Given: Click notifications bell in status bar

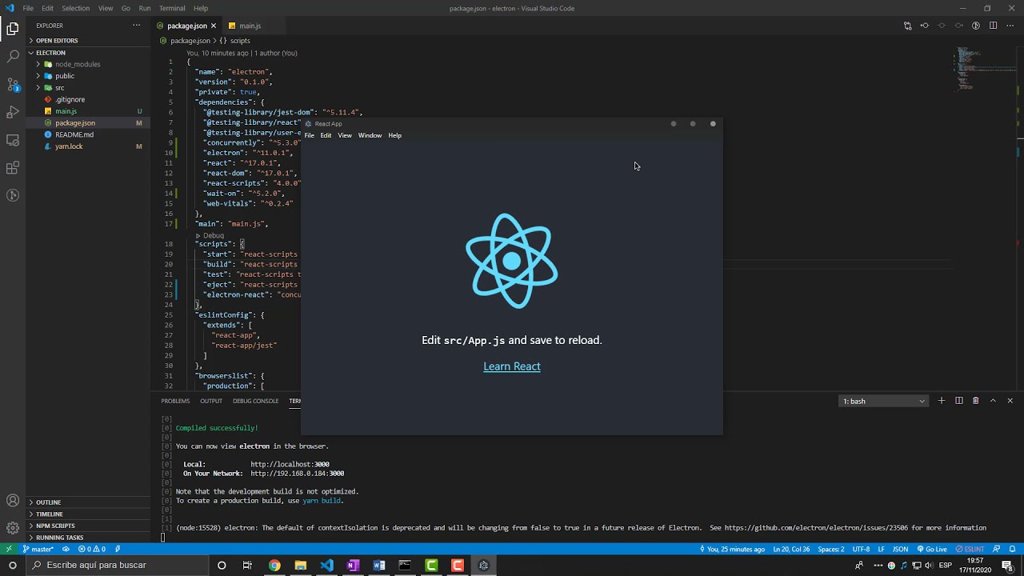Looking at the screenshot, I should [x=1013, y=549].
